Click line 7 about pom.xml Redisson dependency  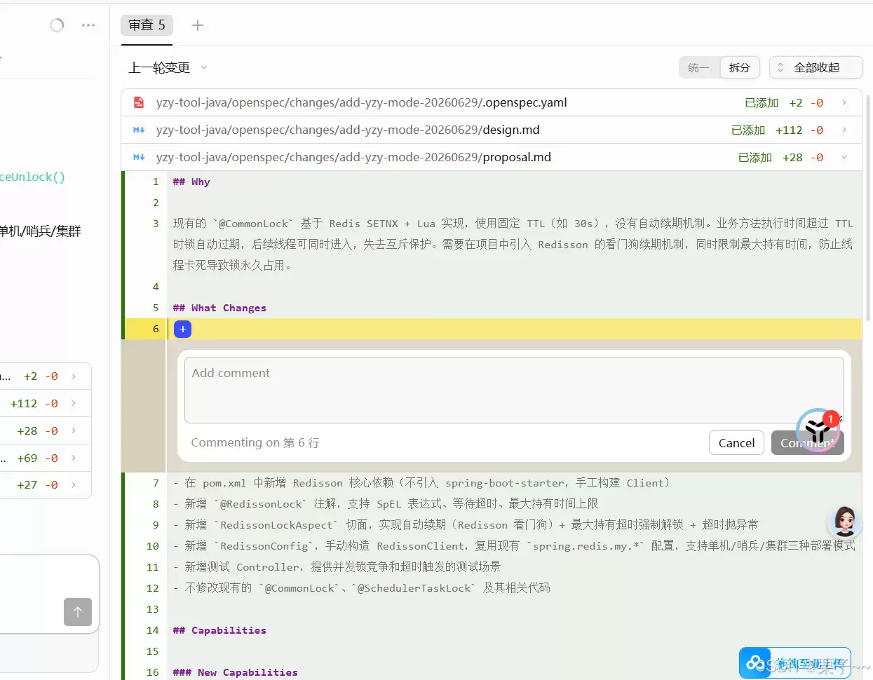tap(421, 483)
